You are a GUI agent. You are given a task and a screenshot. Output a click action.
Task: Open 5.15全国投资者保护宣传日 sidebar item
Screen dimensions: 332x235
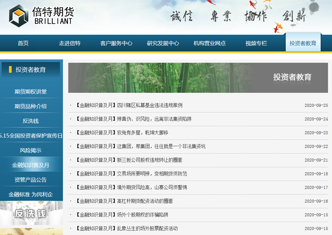pos(31,136)
